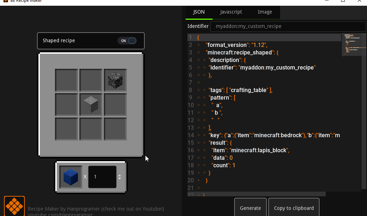Increase the result count with the up arrow
Image resolution: width=367 pixels, height=216 pixels.
pyautogui.click(x=120, y=176)
